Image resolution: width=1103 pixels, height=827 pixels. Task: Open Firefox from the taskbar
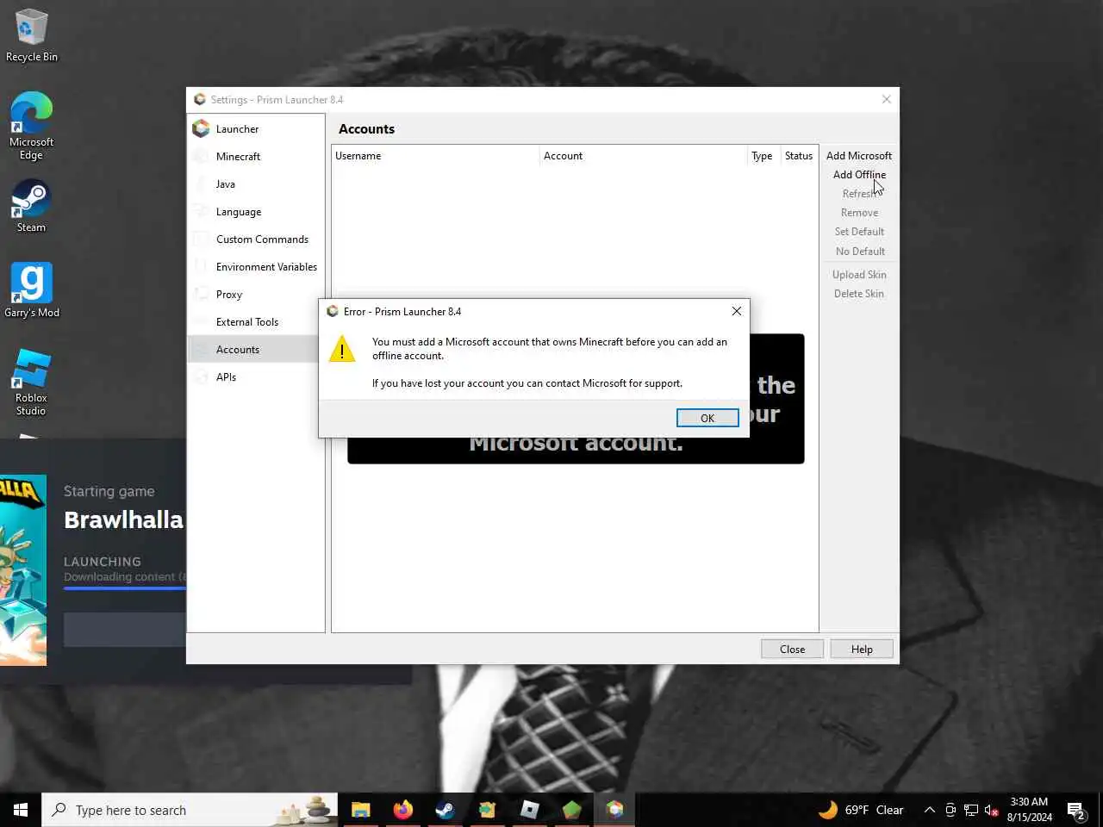click(x=402, y=810)
